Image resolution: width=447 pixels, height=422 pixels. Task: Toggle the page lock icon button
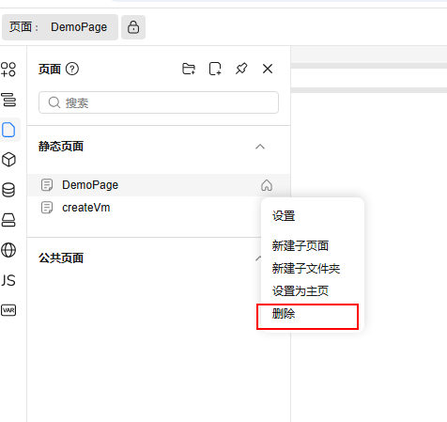point(133,27)
